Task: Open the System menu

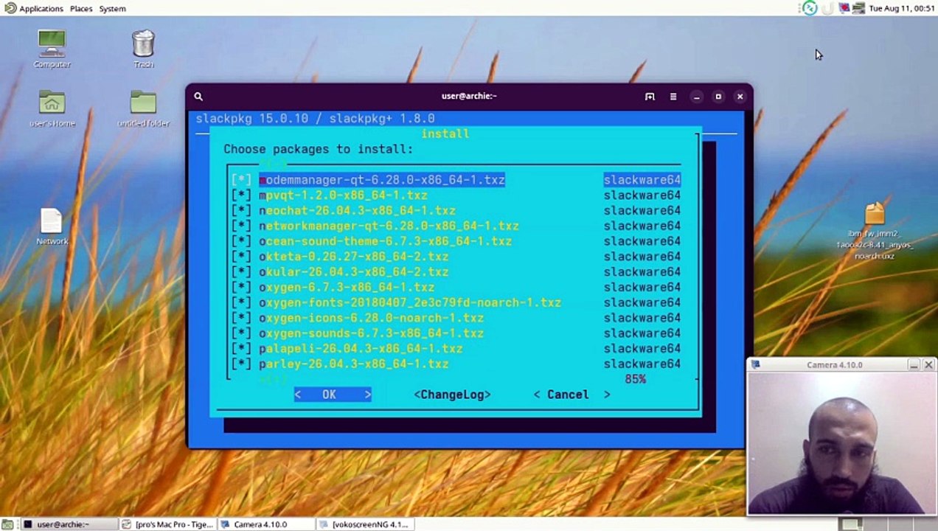Action: [x=112, y=8]
